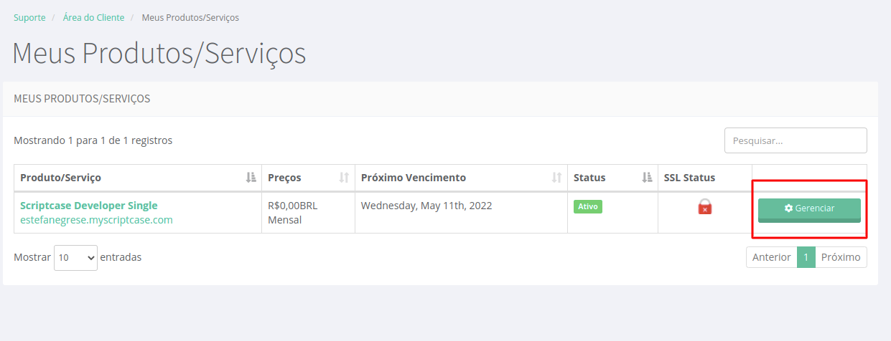
Task: Click the Próximo Vencimento column header text
Action: pos(414,178)
